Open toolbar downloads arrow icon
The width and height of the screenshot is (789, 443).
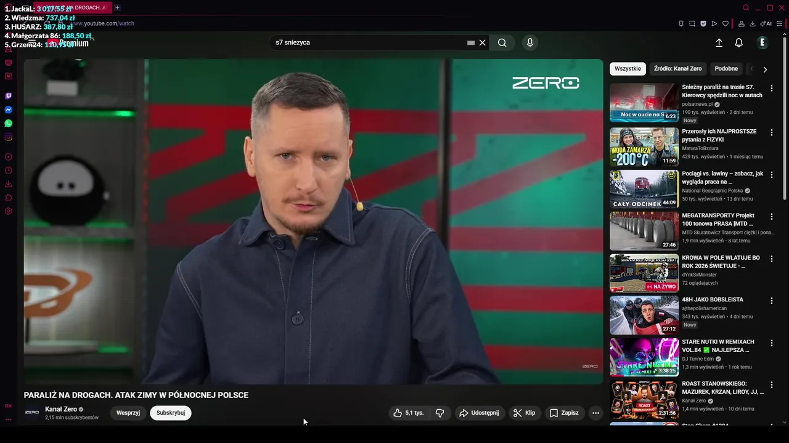coord(753,23)
